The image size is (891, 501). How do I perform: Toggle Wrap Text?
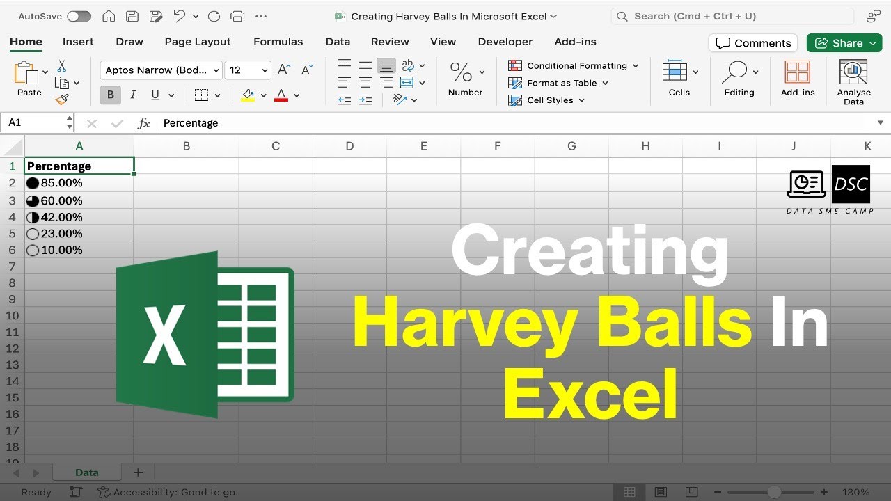(408, 65)
